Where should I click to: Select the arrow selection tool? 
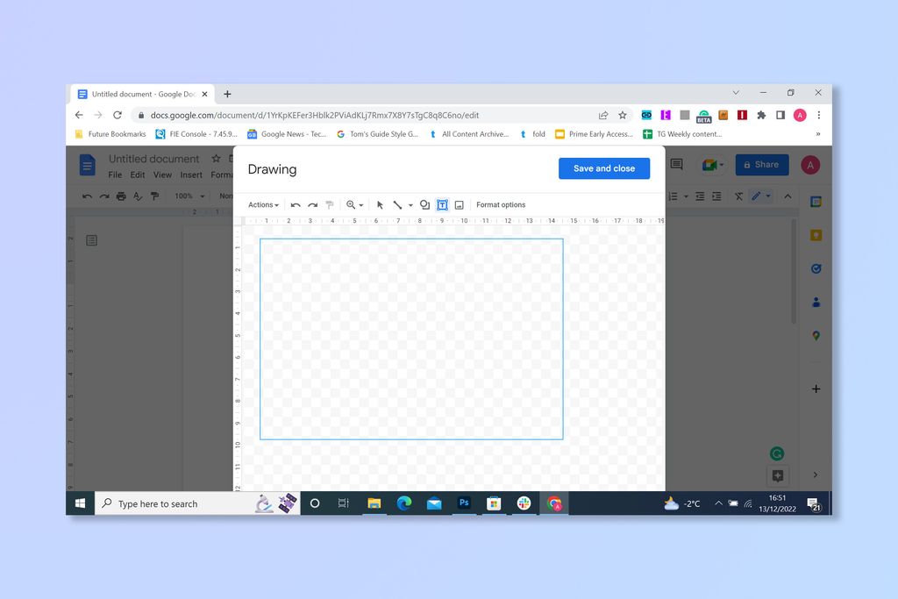click(x=380, y=204)
